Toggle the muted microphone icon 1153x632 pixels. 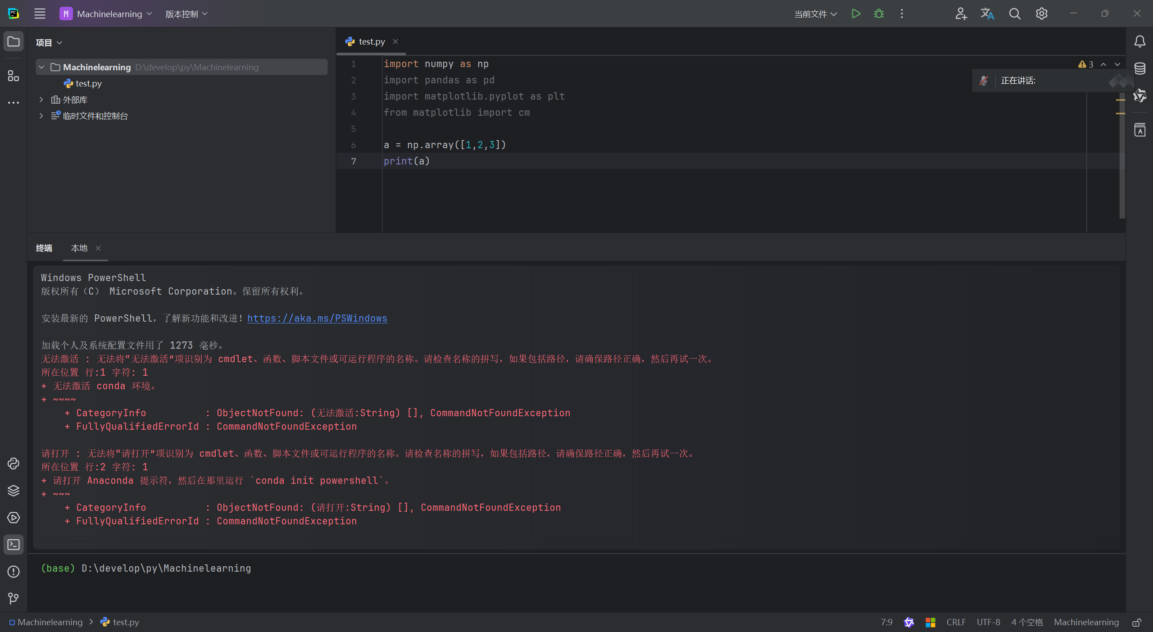click(984, 81)
